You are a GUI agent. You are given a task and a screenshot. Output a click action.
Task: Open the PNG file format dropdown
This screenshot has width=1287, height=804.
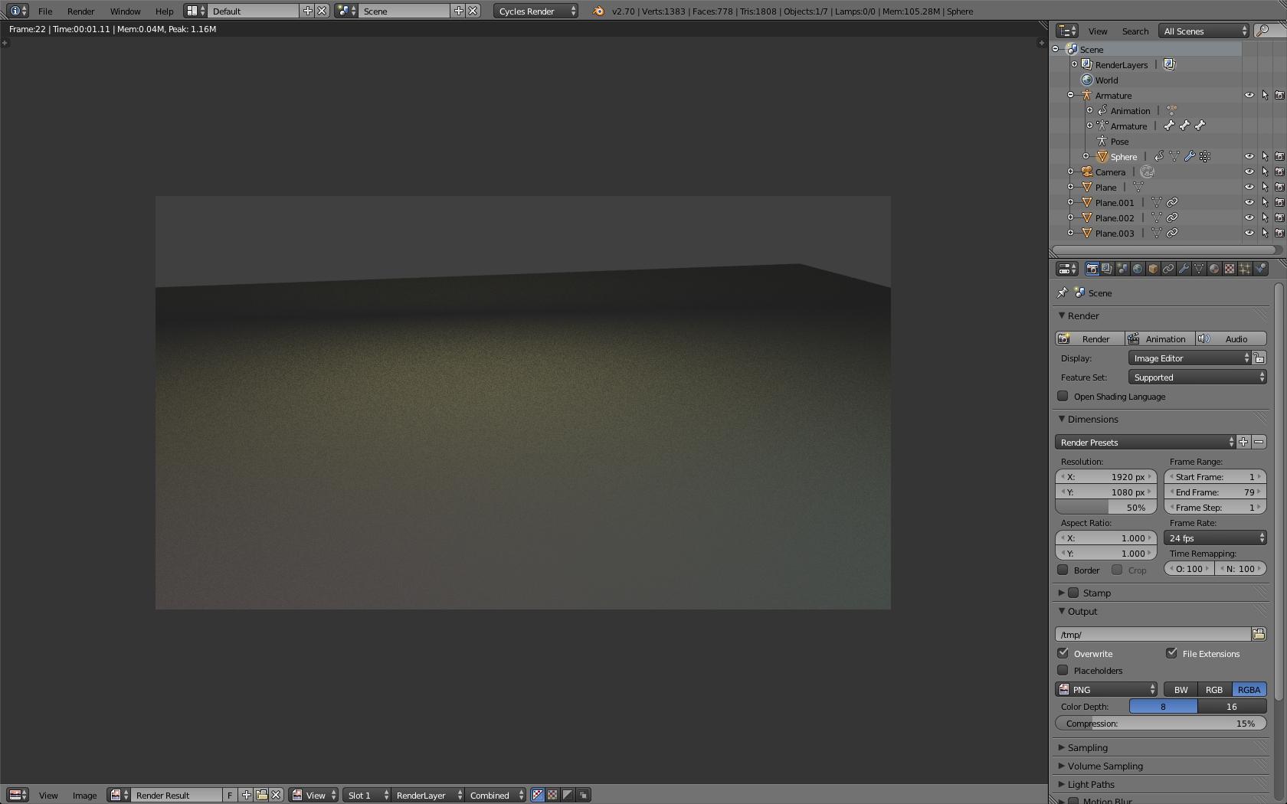tap(1106, 689)
